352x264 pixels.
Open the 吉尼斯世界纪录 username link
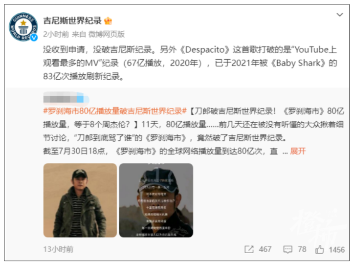click(72, 21)
